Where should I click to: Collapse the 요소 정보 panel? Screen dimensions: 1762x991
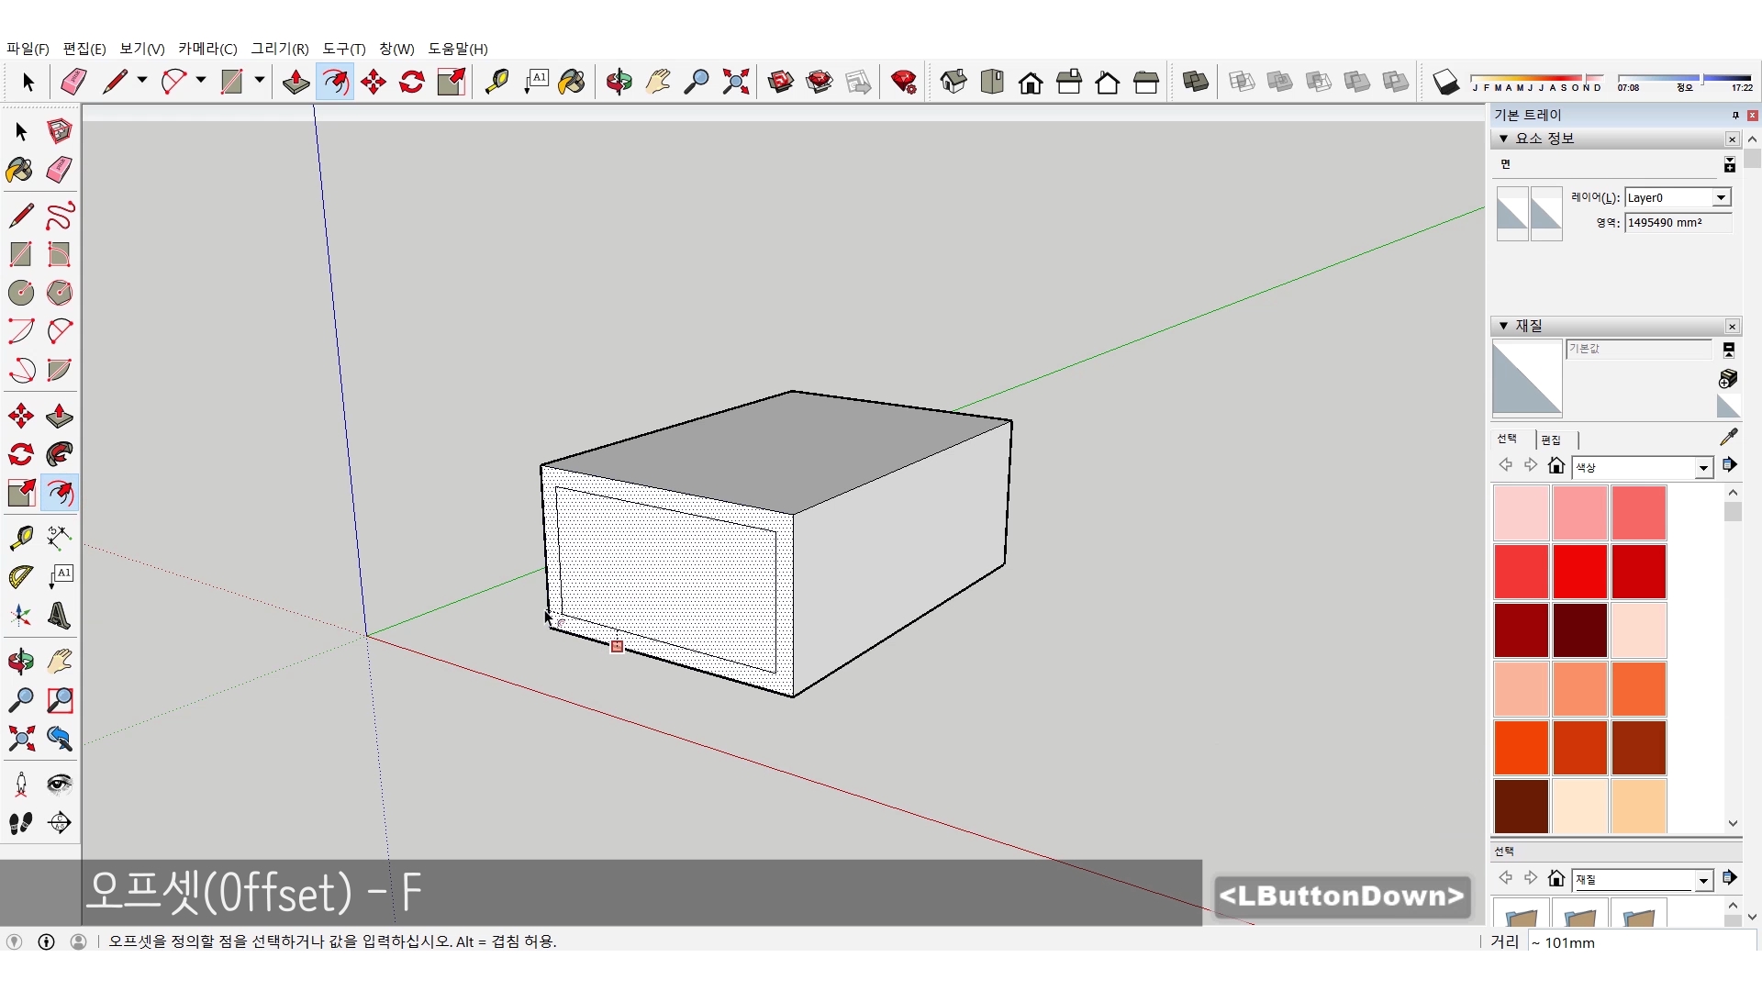(x=1503, y=139)
